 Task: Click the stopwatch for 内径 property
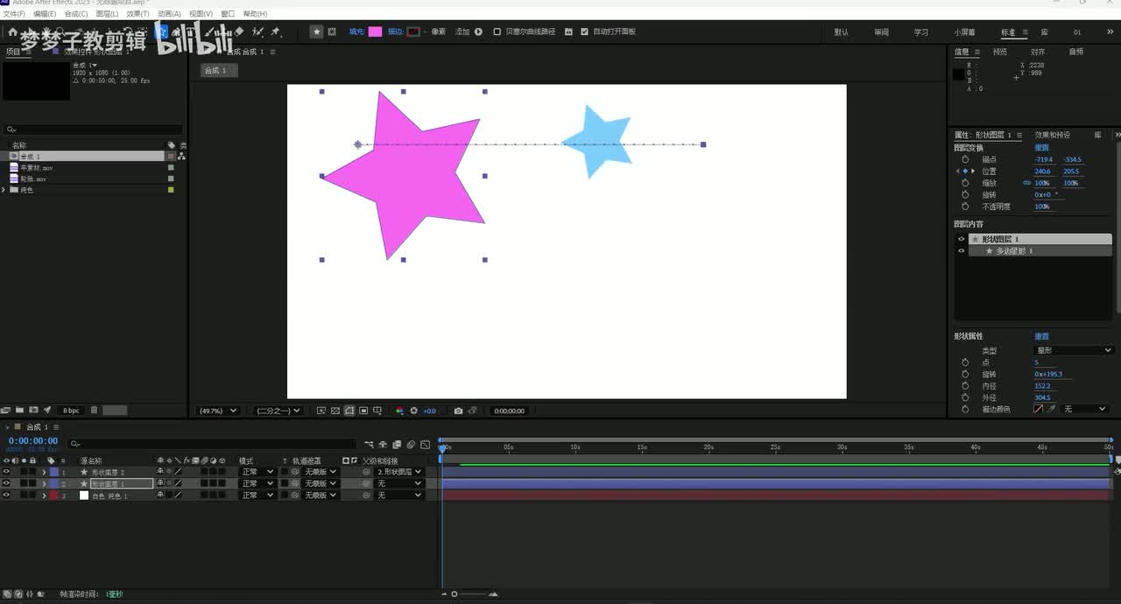965,386
